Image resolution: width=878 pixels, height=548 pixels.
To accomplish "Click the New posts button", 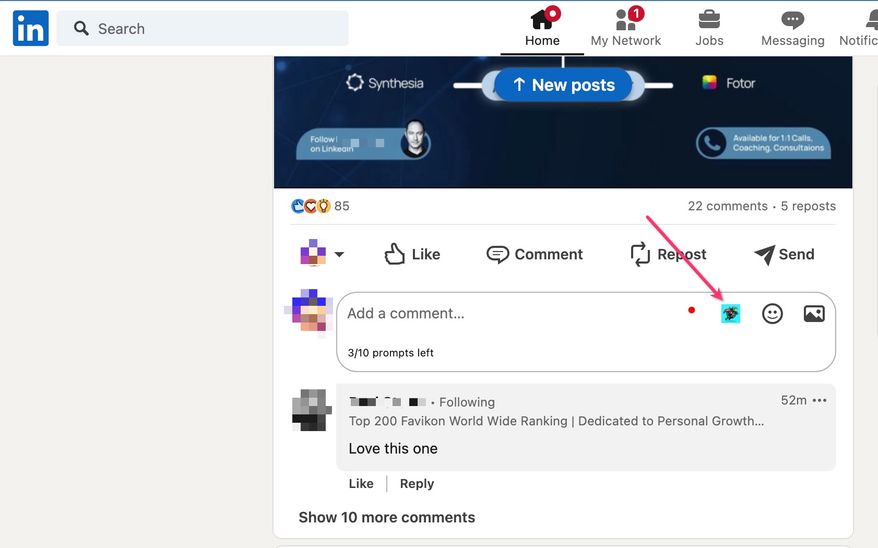I will point(563,85).
